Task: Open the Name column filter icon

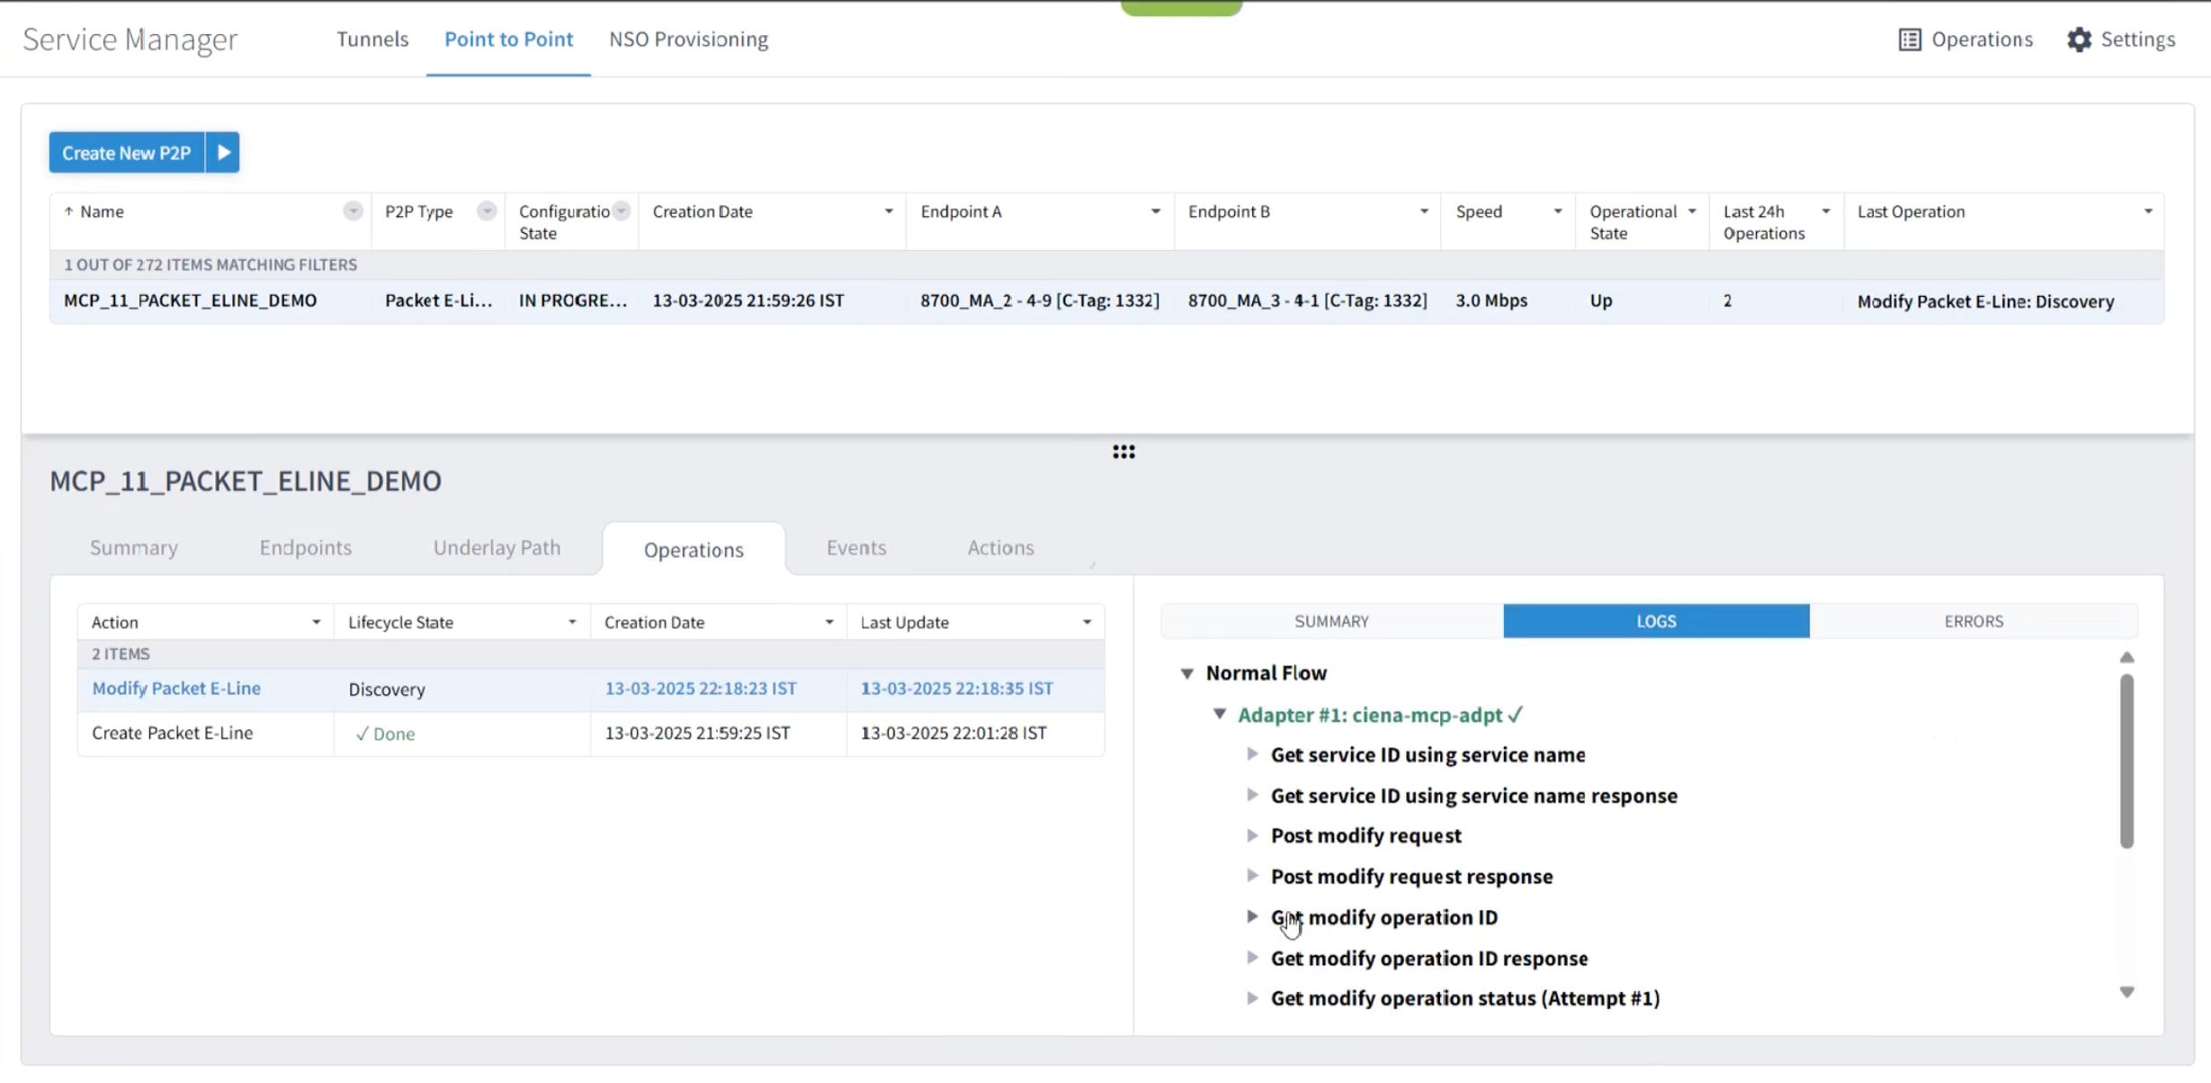Action: coord(353,211)
